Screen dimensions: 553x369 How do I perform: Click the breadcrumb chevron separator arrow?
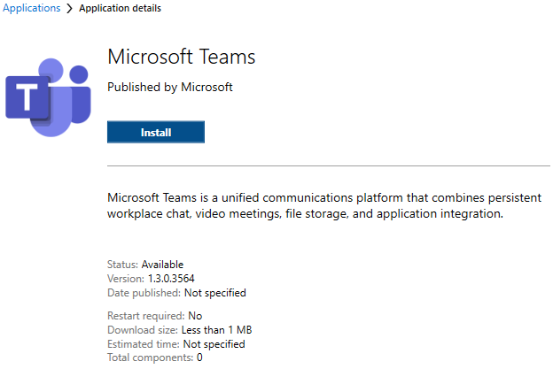tap(69, 8)
